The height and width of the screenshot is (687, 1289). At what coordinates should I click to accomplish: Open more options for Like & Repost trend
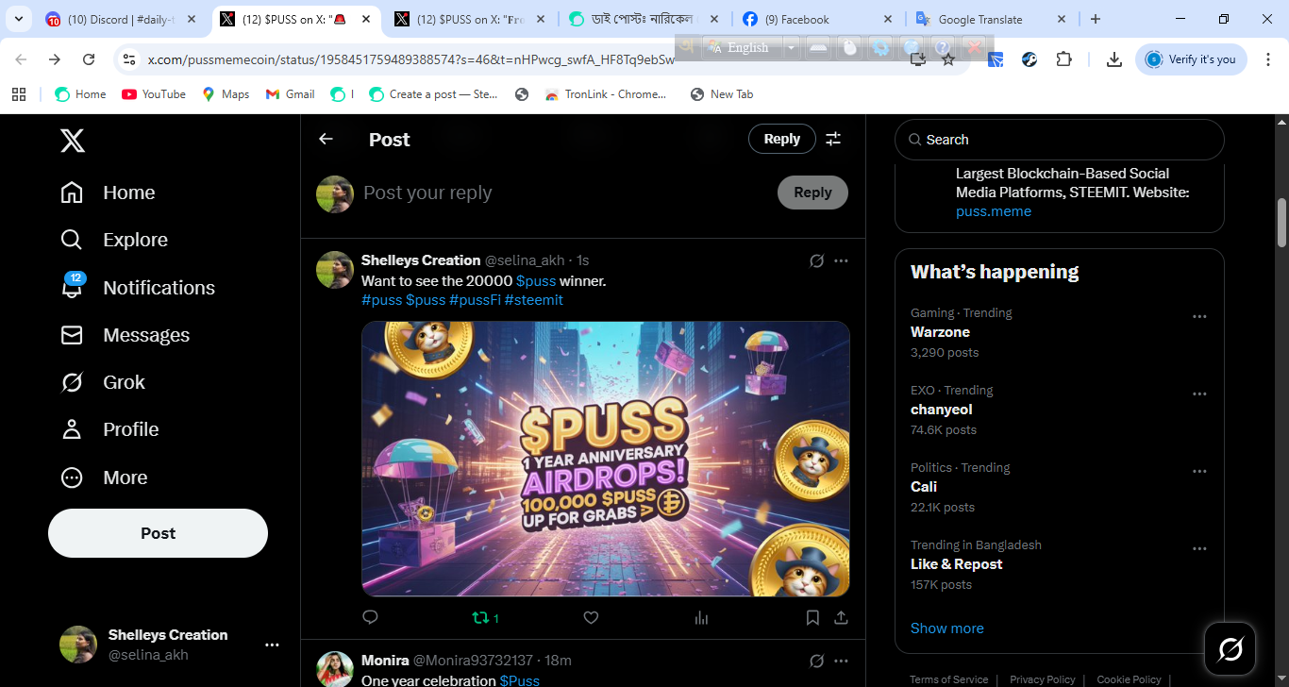click(1199, 549)
